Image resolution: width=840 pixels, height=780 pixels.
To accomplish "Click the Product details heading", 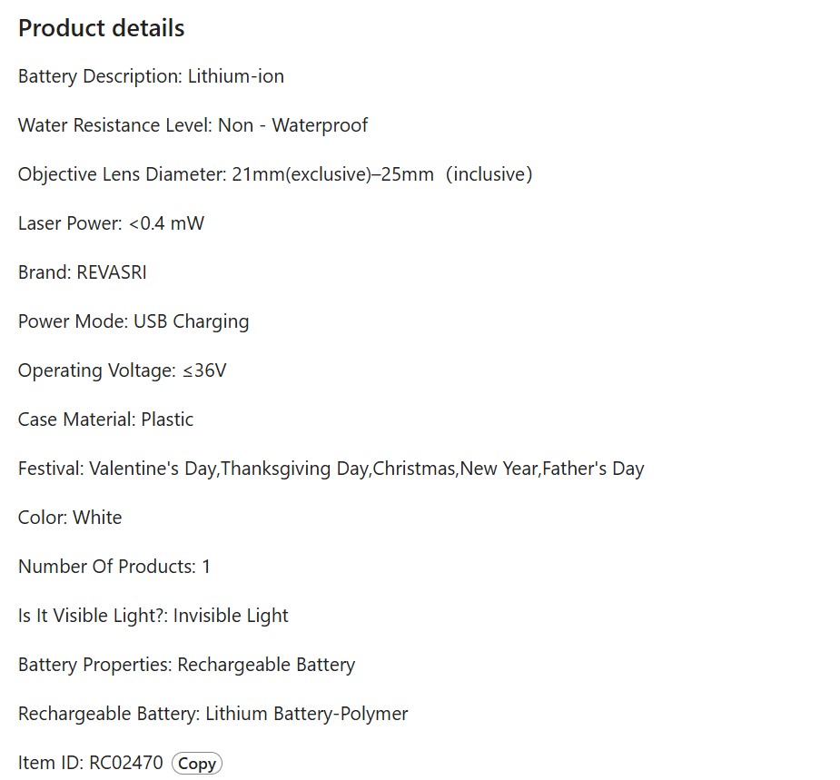I will click(x=102, y=28).
